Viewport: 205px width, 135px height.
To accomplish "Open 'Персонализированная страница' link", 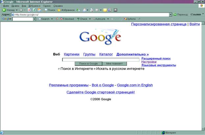I will [x=159, y=24].
